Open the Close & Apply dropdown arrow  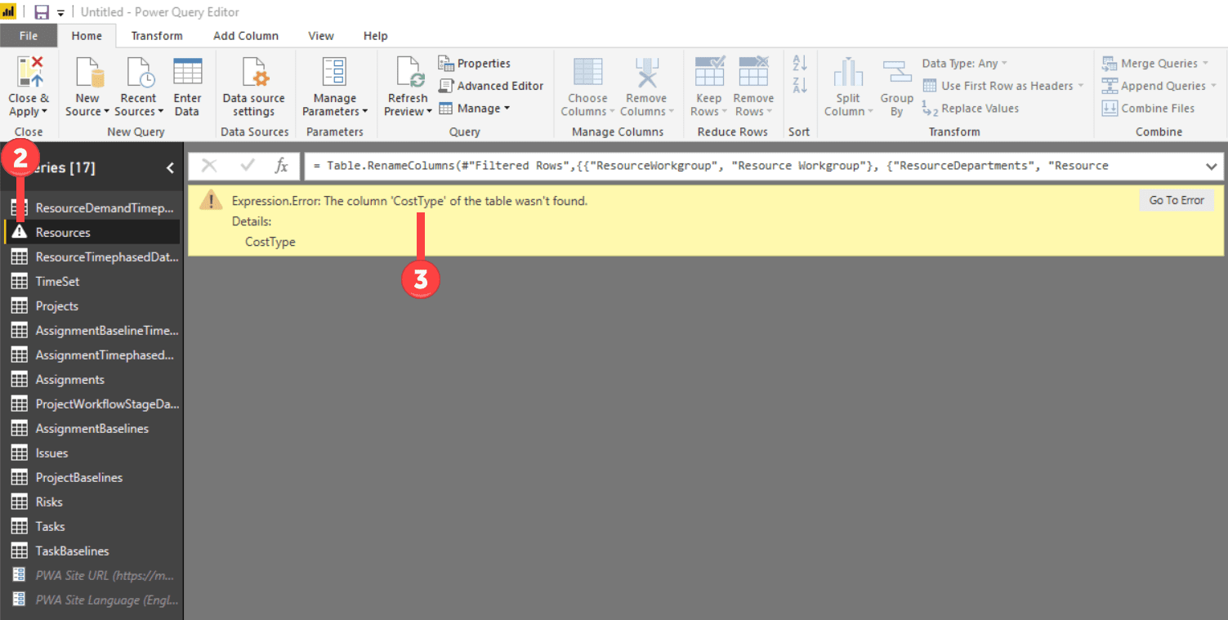44,112
